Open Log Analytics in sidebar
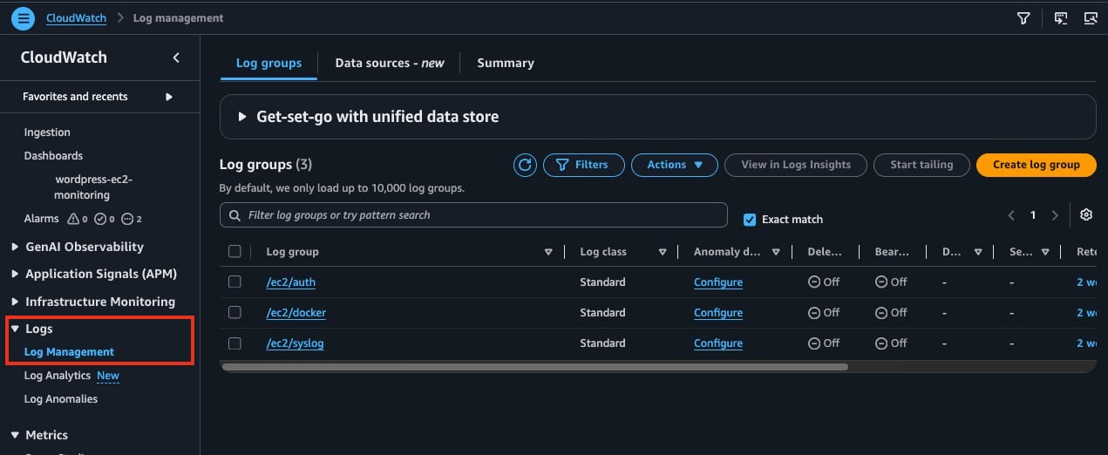The height and width of the screenshot is (455, 1108). click(58, 376)
